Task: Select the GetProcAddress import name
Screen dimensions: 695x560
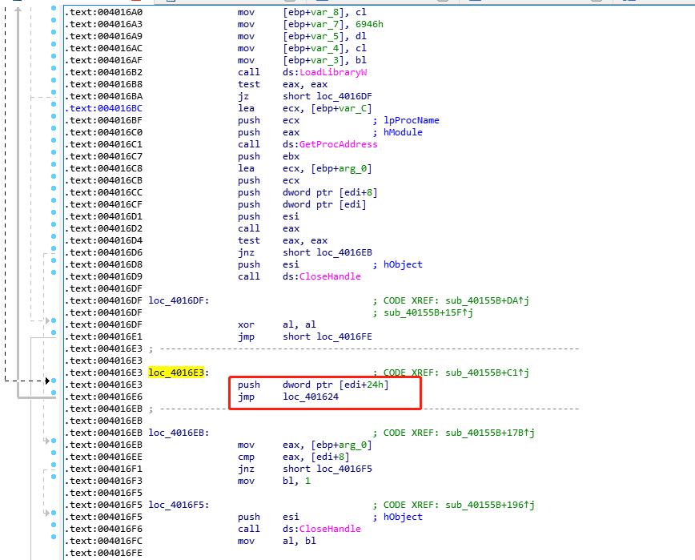Action: coord(337,144)
